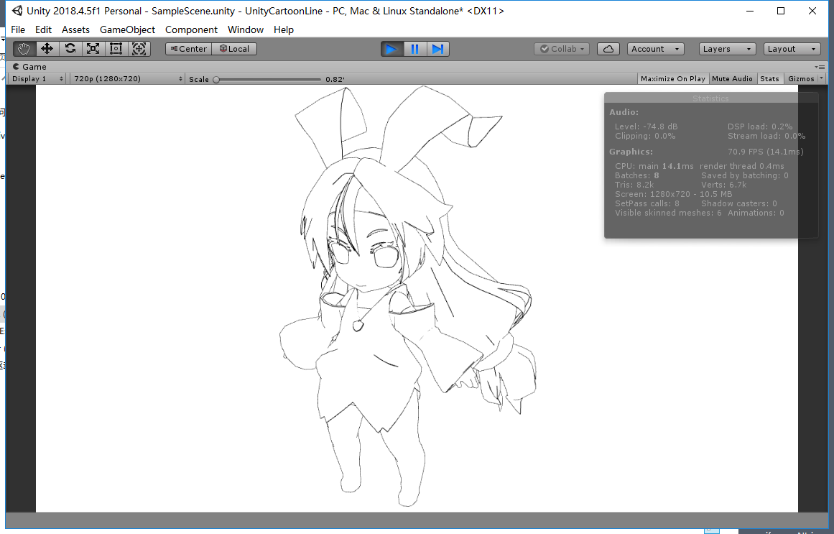This screenshot has width=834, height=534.
Task: Click the SetPass calls: 8 stat
Action: 647,203
